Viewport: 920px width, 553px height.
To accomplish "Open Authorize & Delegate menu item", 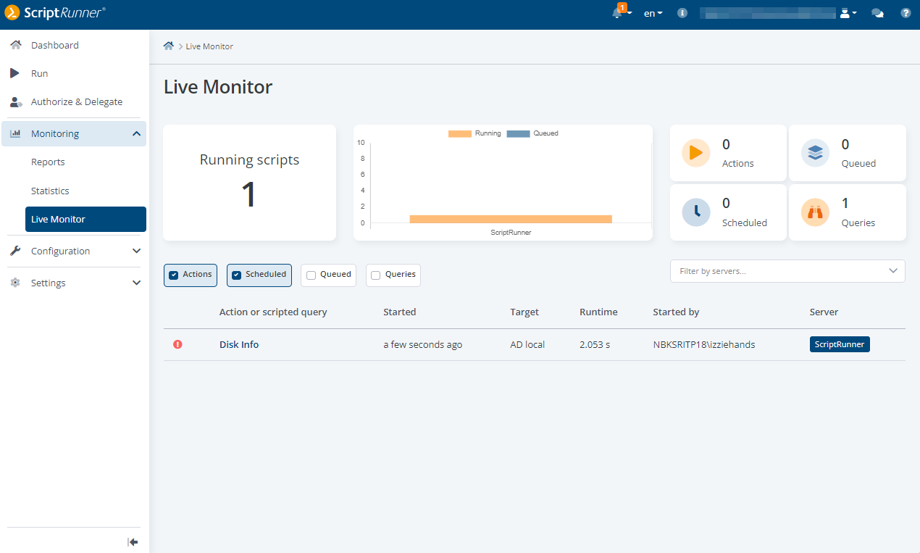I will [x=75, y=101].
